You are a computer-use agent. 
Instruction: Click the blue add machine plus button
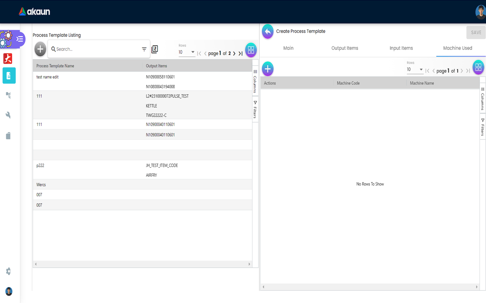point(268,69)
